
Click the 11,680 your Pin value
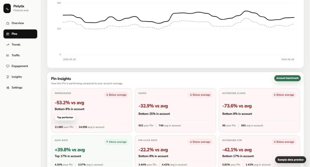64,127
